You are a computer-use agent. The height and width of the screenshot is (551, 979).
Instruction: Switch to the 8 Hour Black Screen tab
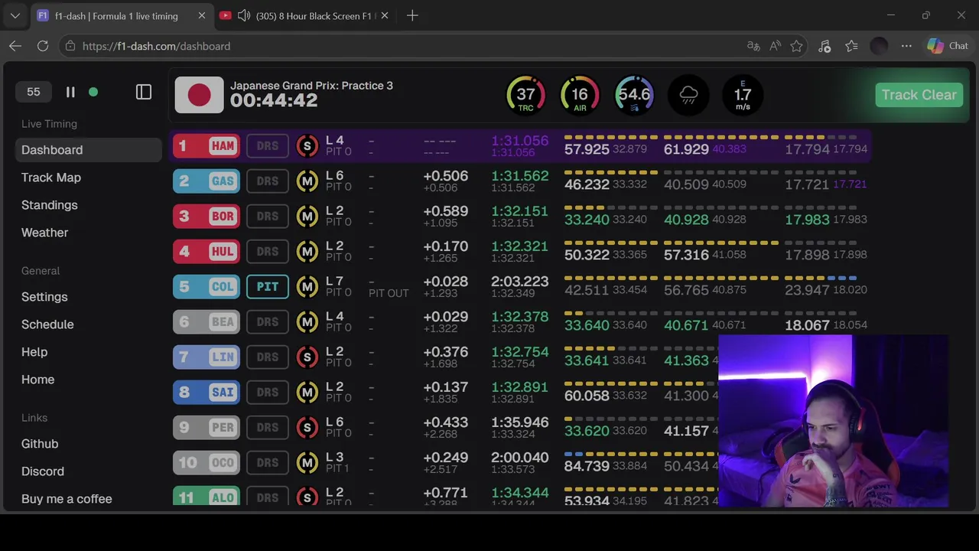[x=304, y=15]
